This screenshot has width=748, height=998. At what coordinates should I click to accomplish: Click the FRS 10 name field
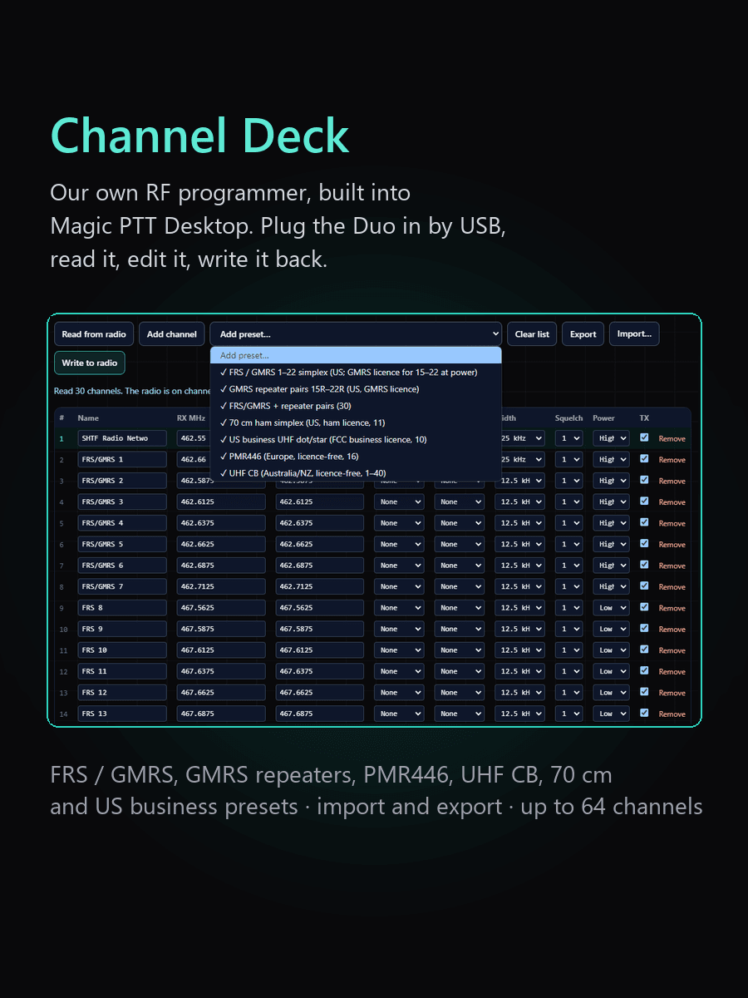click(x=122, y=650)
